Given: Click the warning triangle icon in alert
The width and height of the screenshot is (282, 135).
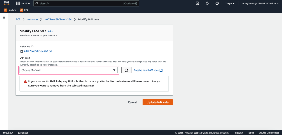Looking at the screenshot, I should (26, 81).
